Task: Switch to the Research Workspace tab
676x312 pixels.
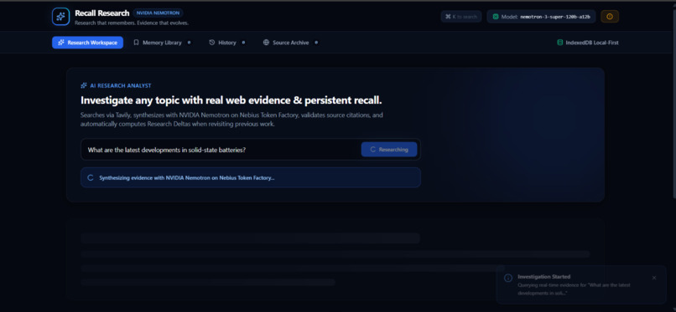Action: [87, 43]
